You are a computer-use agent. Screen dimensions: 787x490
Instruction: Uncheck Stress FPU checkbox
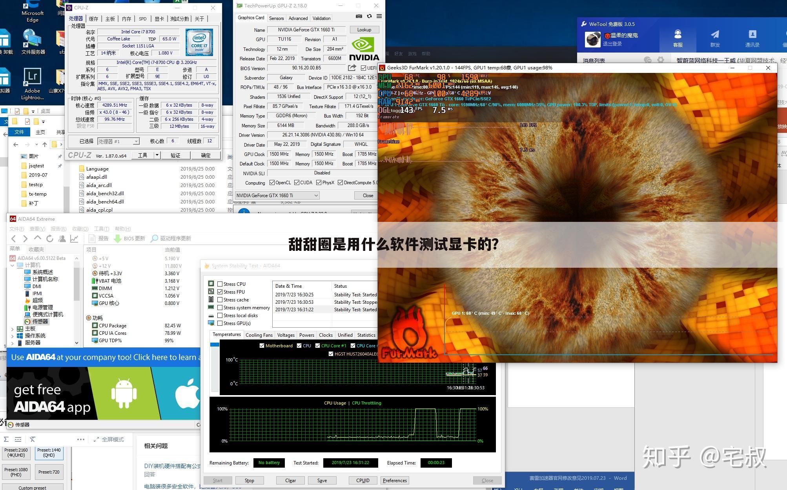click(x=220, y=292)
